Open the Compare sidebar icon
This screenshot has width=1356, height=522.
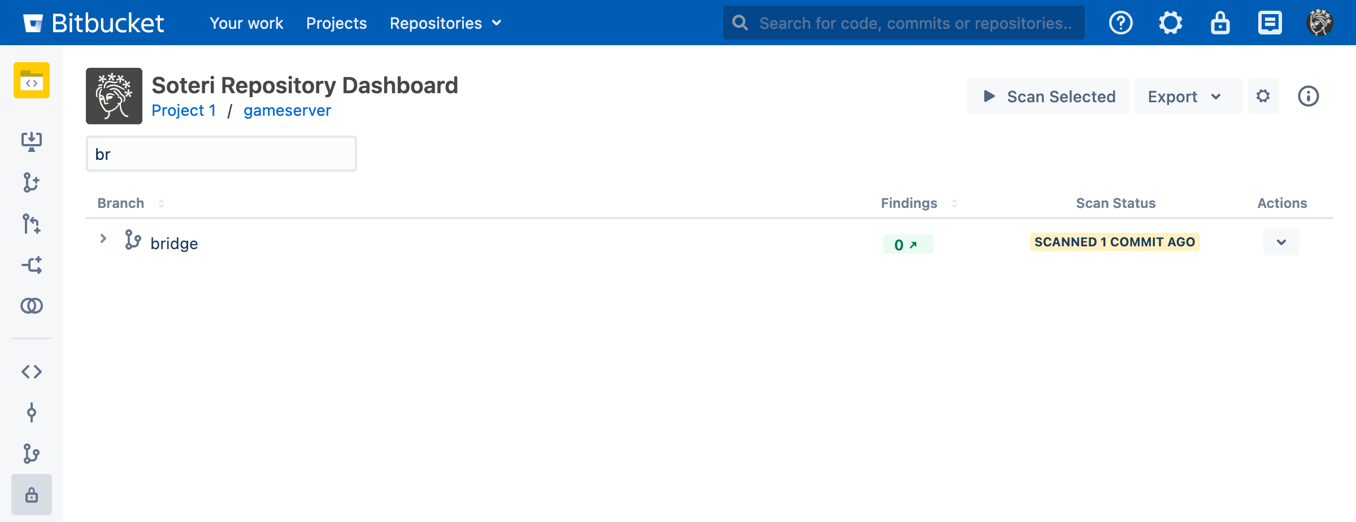pyautogui.click(x=32, y=306)
